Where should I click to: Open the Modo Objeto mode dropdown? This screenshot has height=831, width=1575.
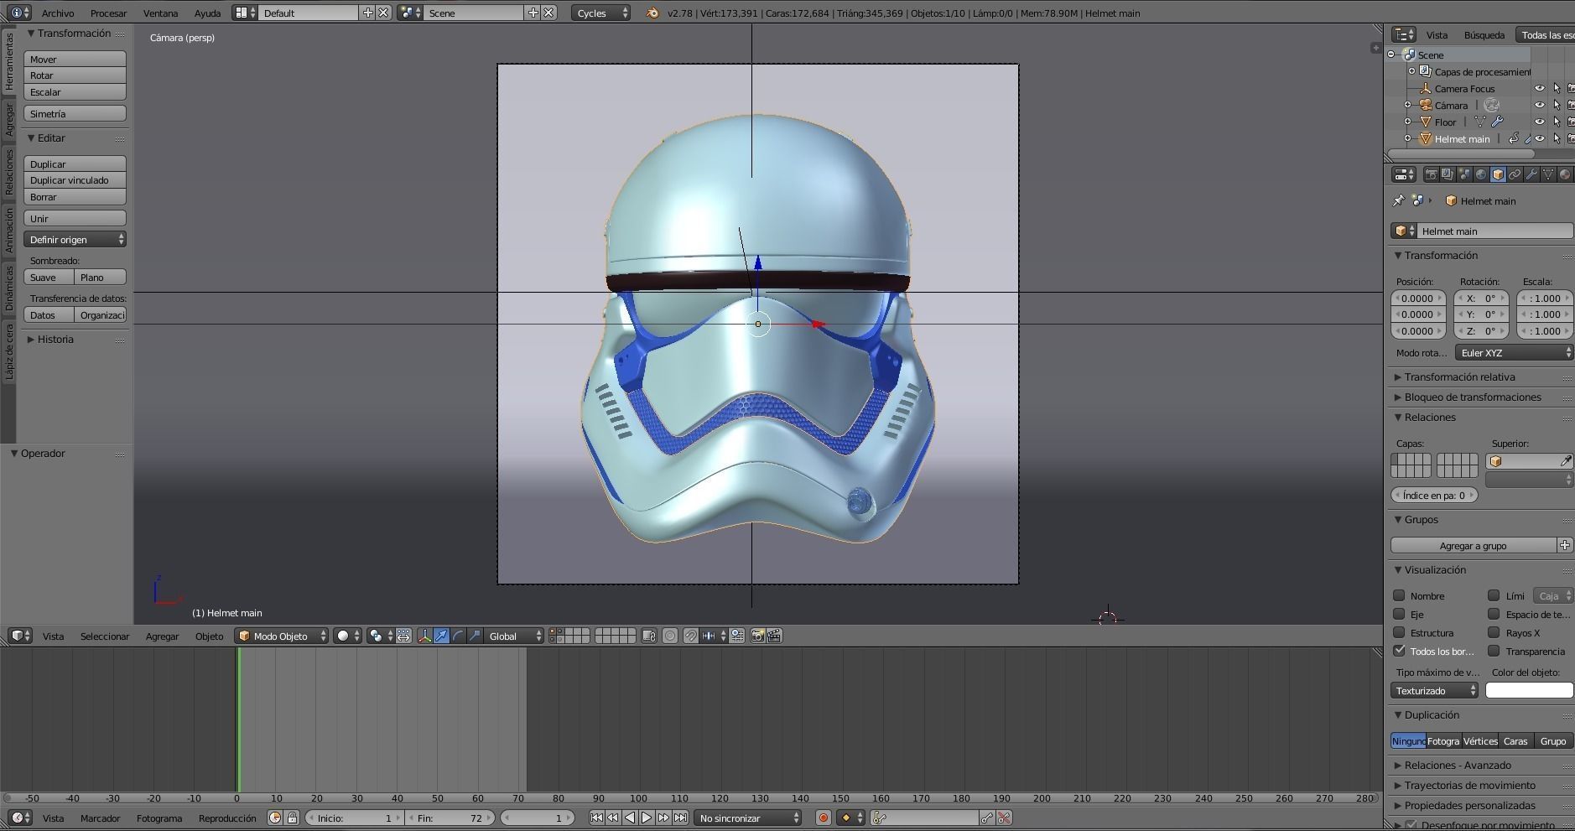pyautogui.click(x=282, y=636)
